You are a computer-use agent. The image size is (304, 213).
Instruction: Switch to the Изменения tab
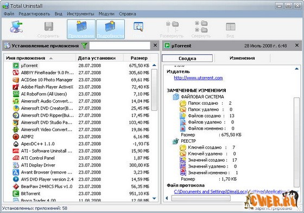[242, 58]
